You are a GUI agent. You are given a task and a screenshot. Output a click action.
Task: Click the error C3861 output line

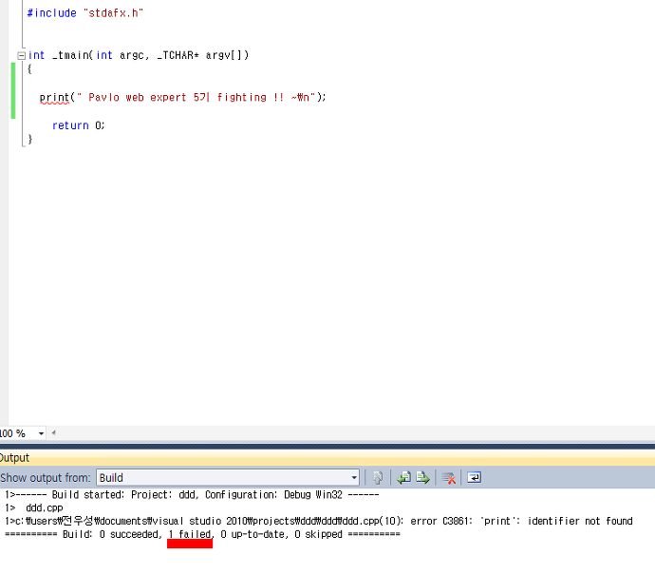coord(319,521)
